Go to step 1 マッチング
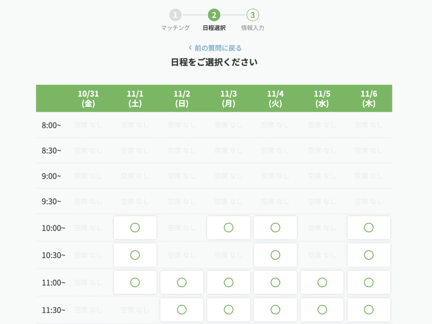This screenshot has width=432, height=324. coord(175,16)
